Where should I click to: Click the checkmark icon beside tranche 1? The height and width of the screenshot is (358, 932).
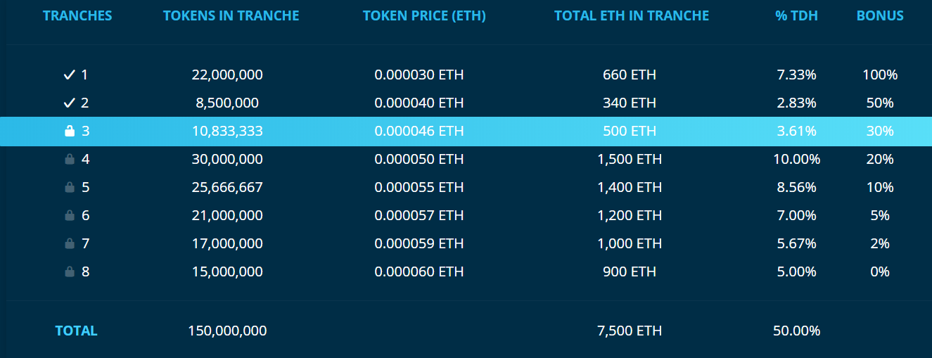tap(69, 75)
